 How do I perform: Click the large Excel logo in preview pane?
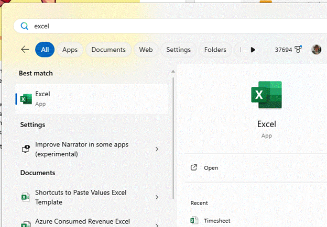pos(267,95)
